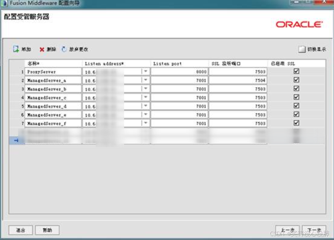Select the ManagedServer_d name field
Viewport: 334px width, 240px height.
pyautogui.click(x=53, y=106)
